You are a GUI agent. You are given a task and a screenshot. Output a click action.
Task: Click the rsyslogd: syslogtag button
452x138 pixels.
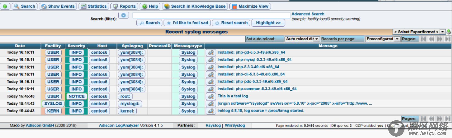(130, 104)
